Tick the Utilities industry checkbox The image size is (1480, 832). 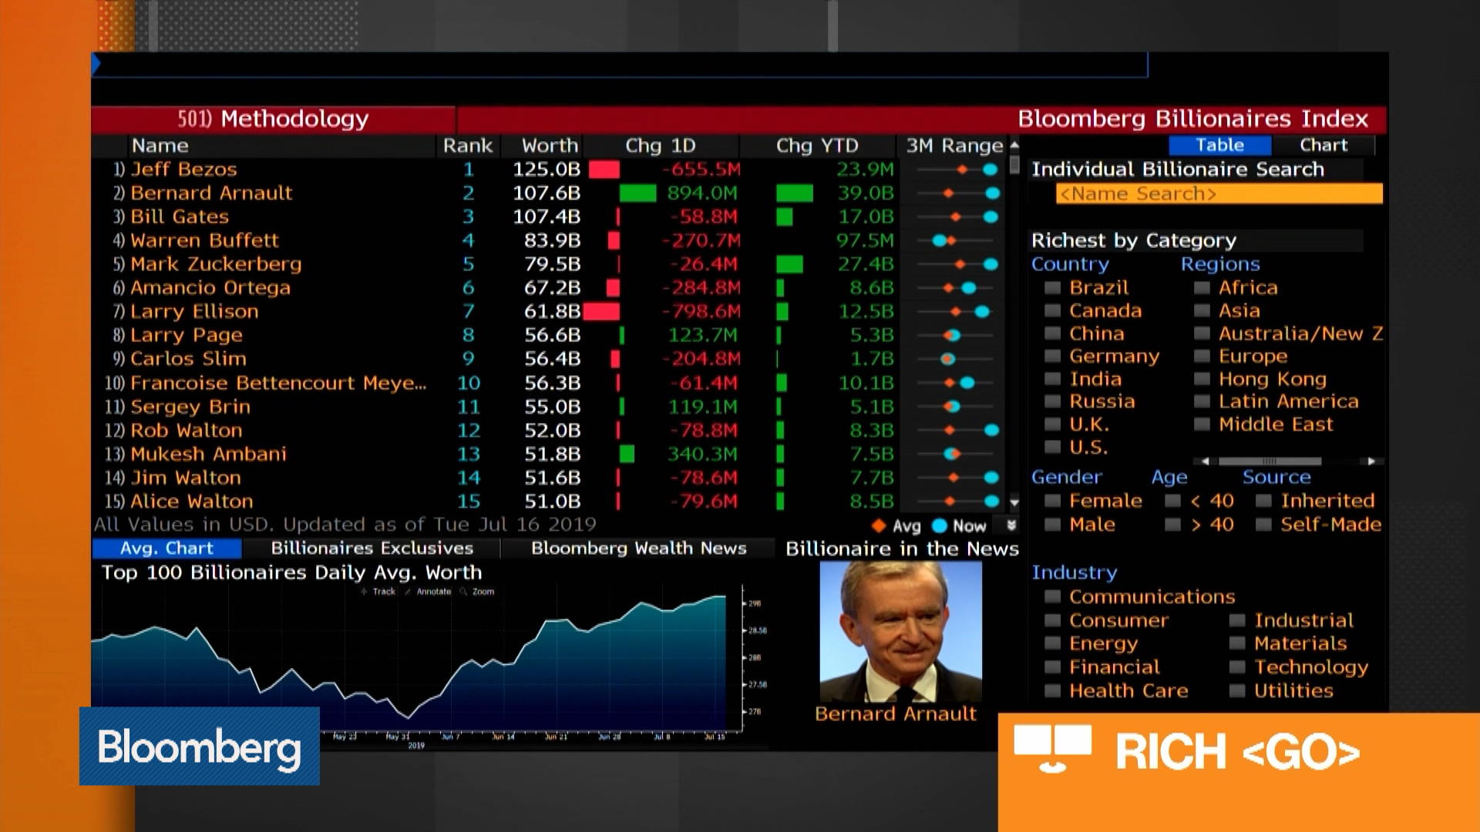[1237, 692]
